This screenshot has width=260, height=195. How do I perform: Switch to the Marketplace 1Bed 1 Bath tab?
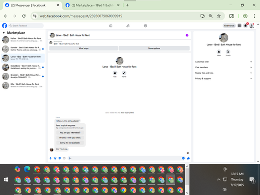coord(93,5)
